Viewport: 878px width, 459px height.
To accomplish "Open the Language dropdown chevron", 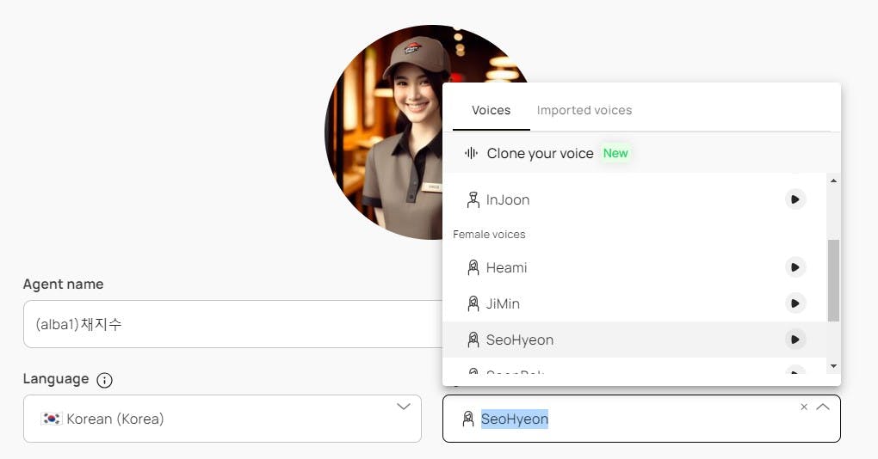I will [404, 407].
